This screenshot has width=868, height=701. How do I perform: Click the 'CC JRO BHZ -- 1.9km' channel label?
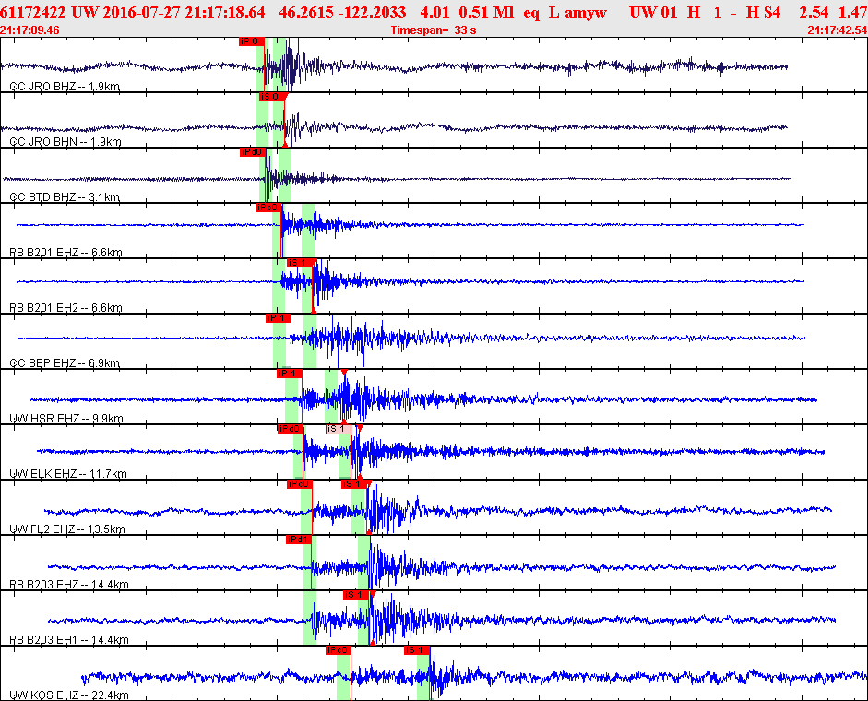click(x=65, y=87)
